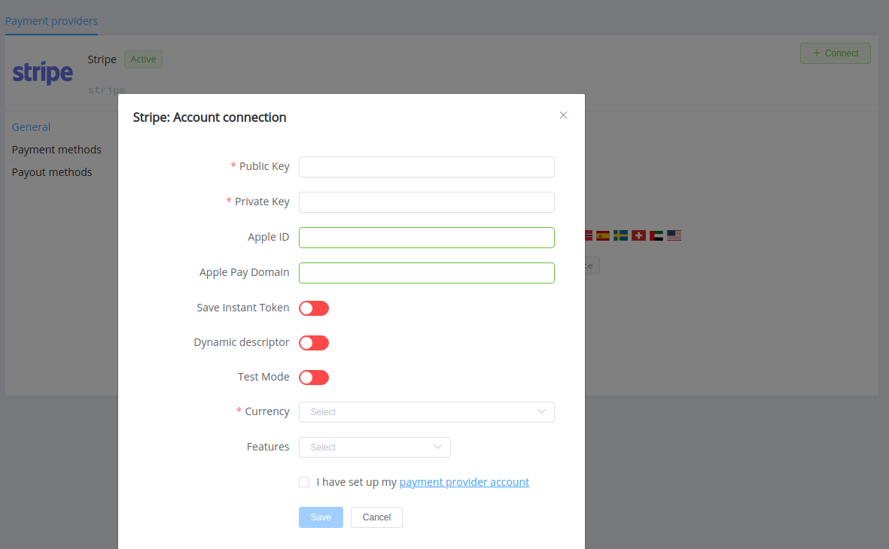Image resolution: width=889 pixels, height=549 pixels.
Task: Click the Save button
Action: 321,517
